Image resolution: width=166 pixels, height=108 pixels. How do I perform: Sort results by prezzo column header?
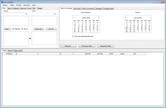click(122, 54)
